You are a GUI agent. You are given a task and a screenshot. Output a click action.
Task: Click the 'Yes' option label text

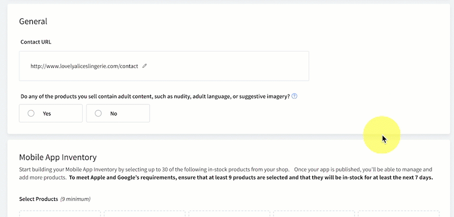(47, 113)
